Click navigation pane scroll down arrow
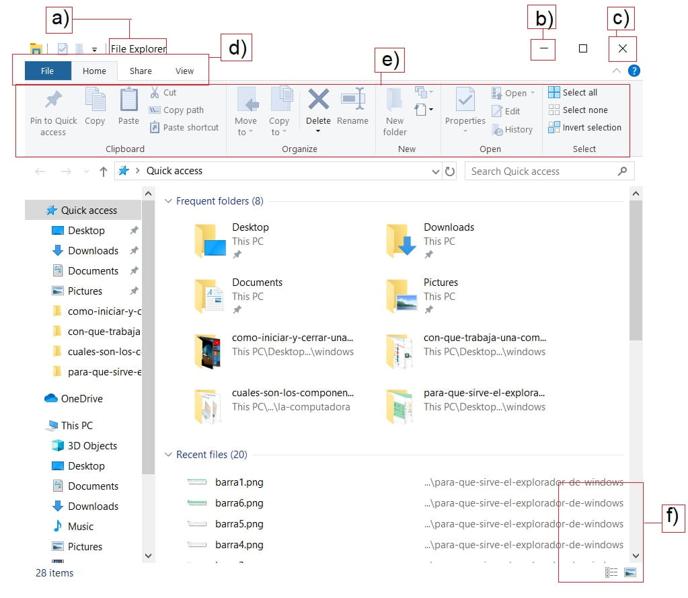 (149, 556)
